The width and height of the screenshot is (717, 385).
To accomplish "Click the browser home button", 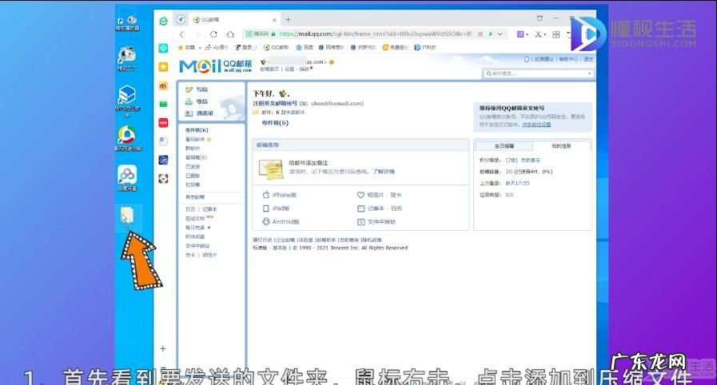I will [230, 34].
